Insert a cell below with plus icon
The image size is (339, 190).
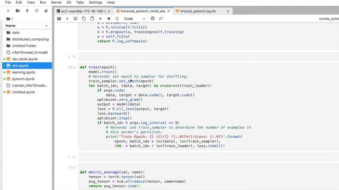coord(67,19)
